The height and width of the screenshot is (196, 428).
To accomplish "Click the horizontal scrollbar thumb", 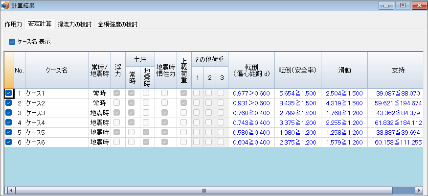I will (x=204, y=190).
